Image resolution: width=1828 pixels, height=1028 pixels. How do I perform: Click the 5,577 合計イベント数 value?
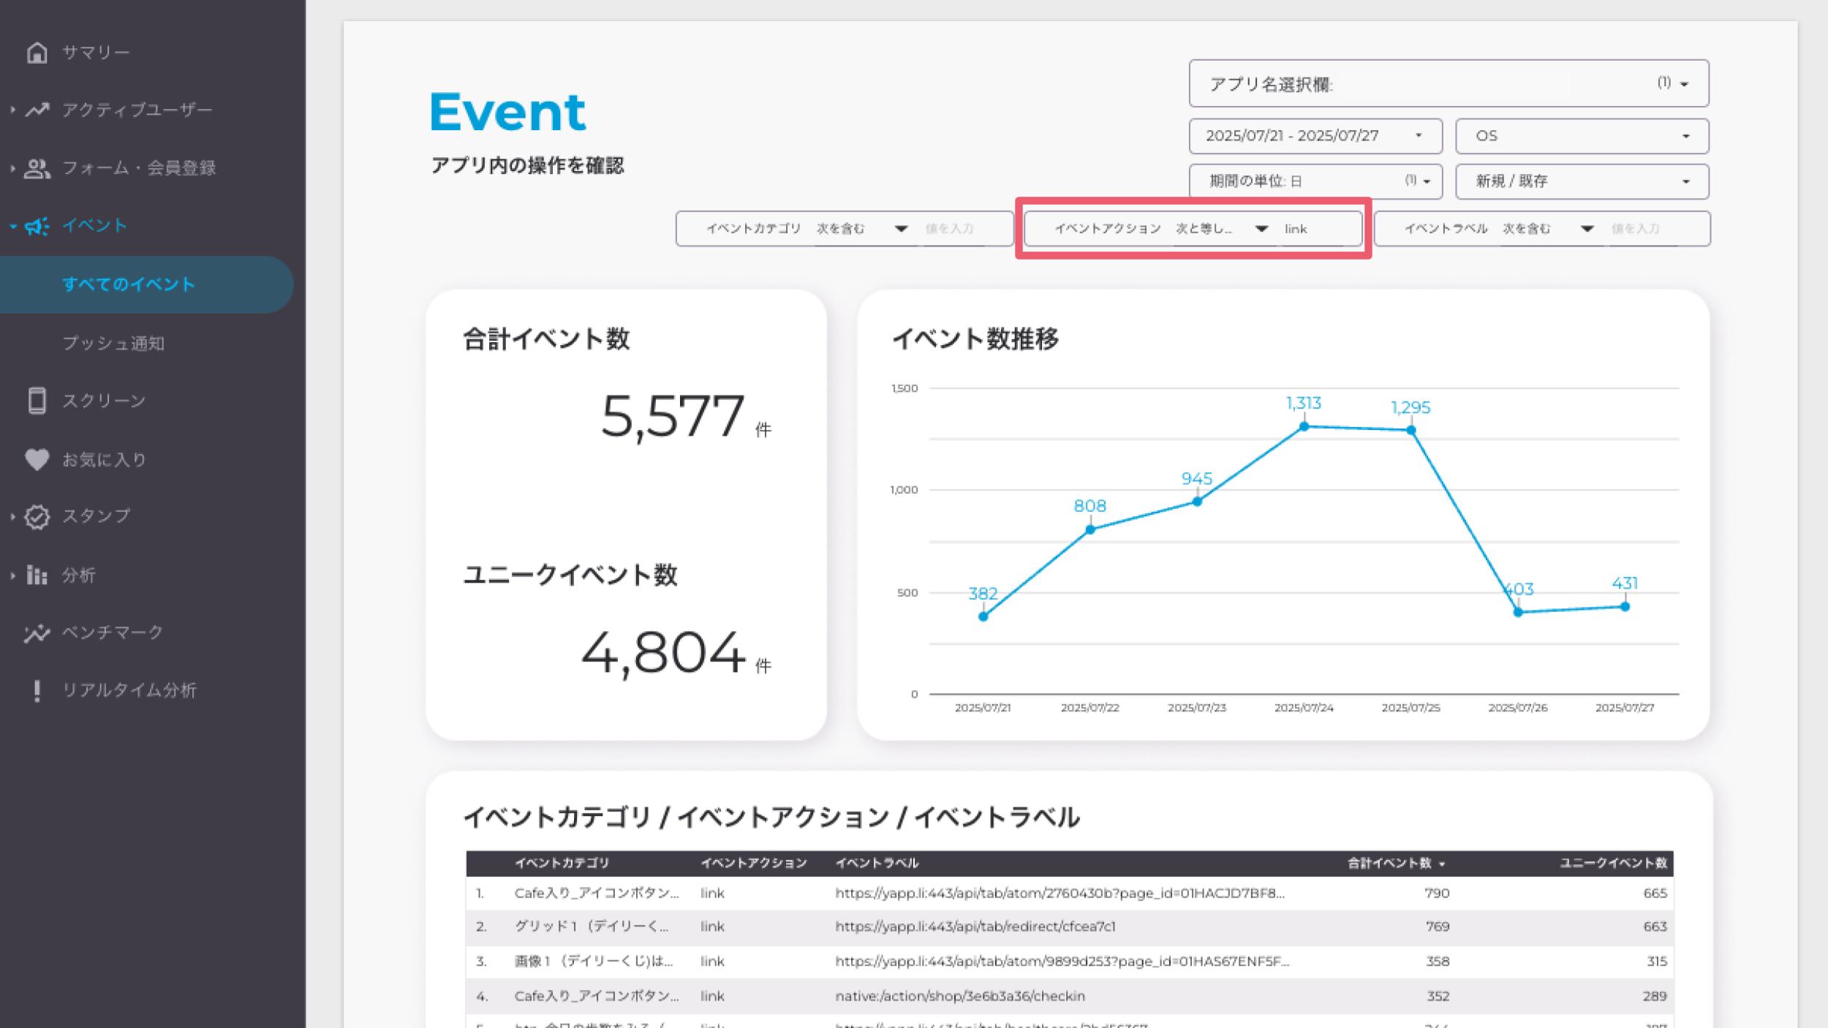[x=673, y=417]
